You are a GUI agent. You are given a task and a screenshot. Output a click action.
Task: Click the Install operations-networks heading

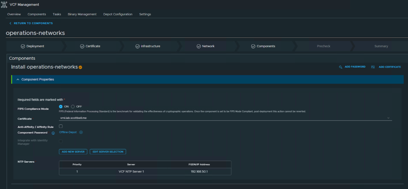pos(45,67)
